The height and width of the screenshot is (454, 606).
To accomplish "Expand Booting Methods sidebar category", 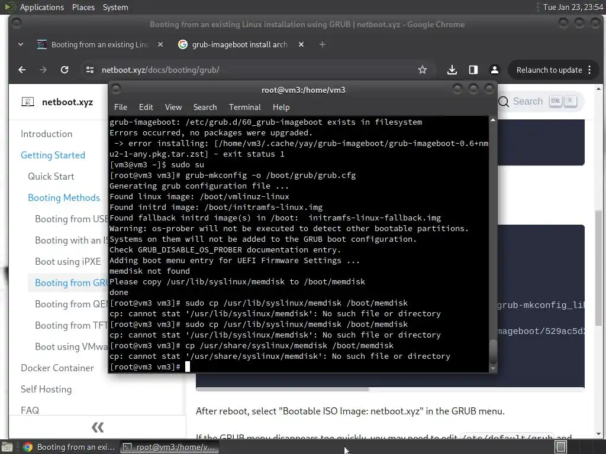I will click(x=64, y=197).
